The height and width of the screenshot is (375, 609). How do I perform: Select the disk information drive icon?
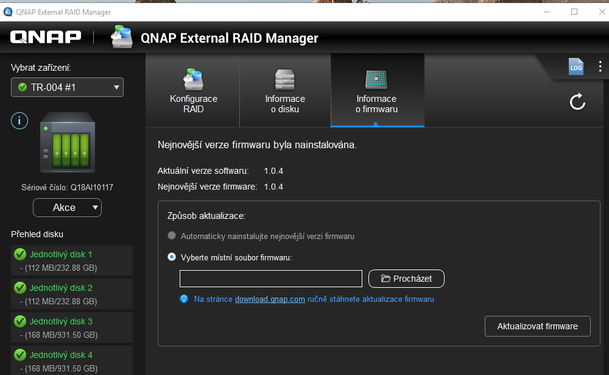[284, 80]
